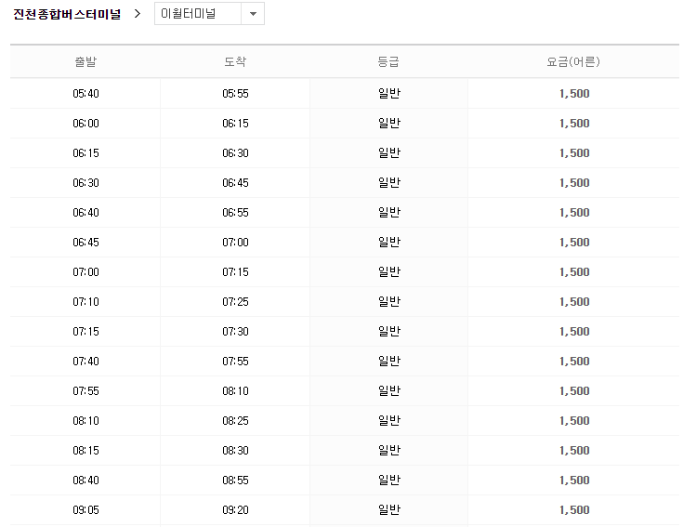The height and width of the screenshot is (527, 683).
Task: Click 일반 grade in the 06:40 departure row
Action: point(388,213)
